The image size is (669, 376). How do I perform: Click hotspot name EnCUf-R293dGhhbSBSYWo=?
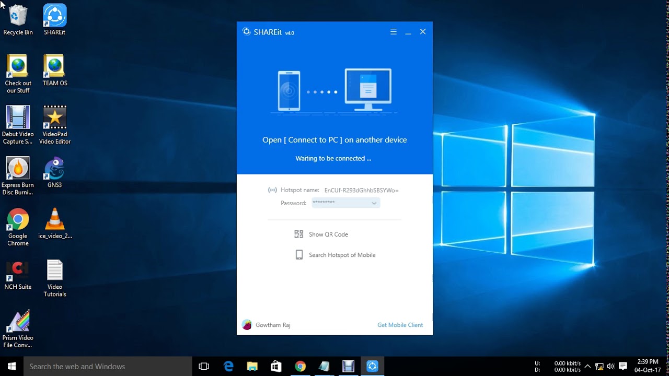362,190
